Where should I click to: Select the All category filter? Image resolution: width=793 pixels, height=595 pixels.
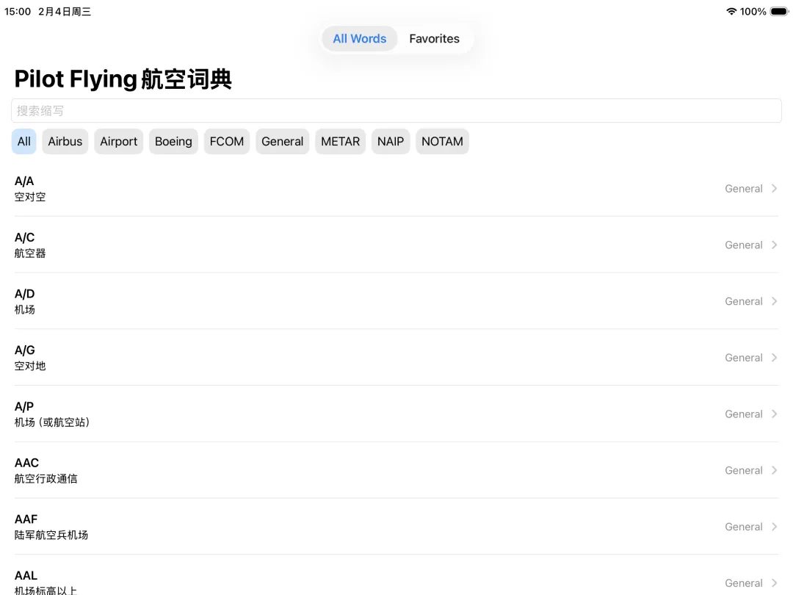(23, 142)
